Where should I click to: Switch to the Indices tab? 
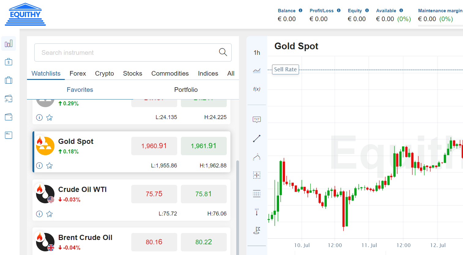(208, 73)
